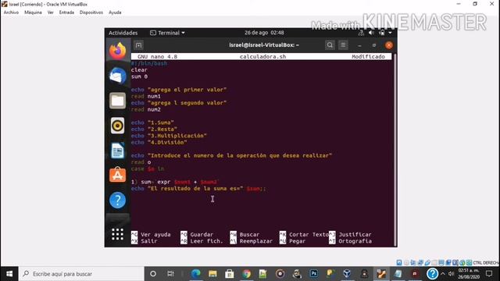Click the 'case $o in' line

pyautogui.click(x=148, y=169)
